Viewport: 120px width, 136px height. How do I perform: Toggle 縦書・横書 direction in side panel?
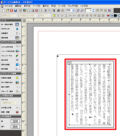click(x=17, y=112)
